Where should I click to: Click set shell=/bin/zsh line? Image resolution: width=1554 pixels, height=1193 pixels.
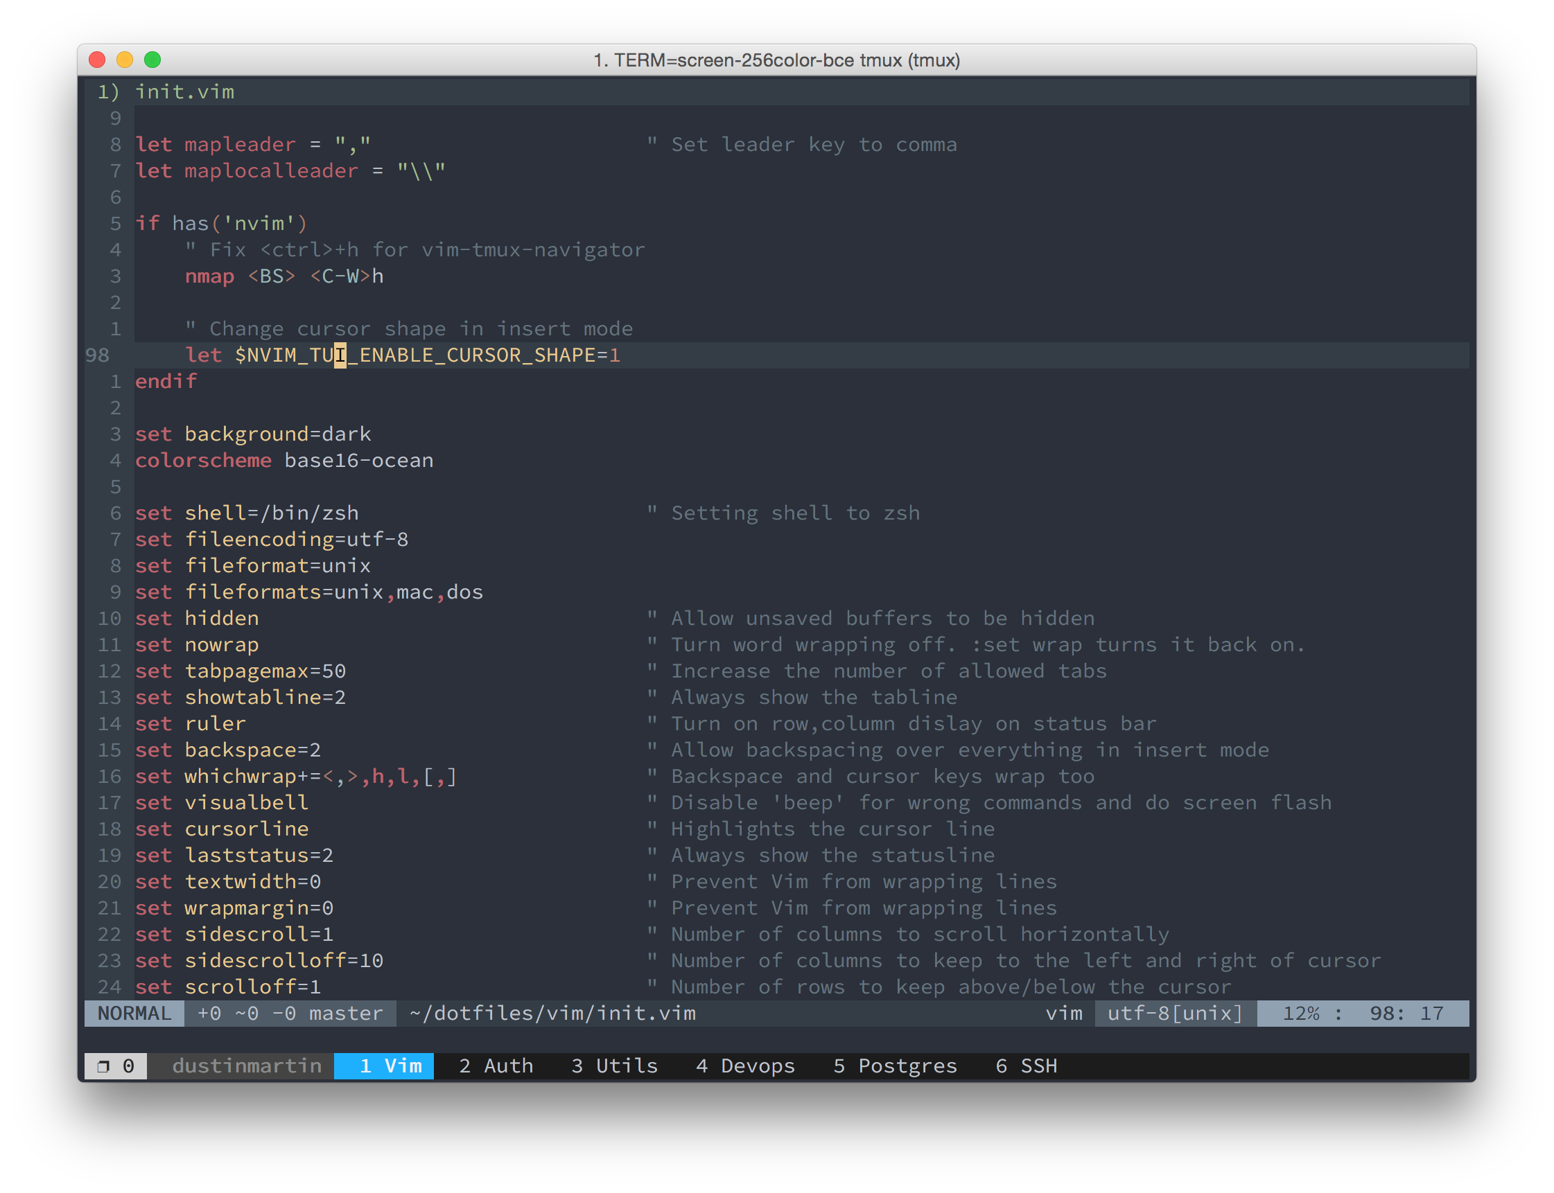(x=247, y=513)
